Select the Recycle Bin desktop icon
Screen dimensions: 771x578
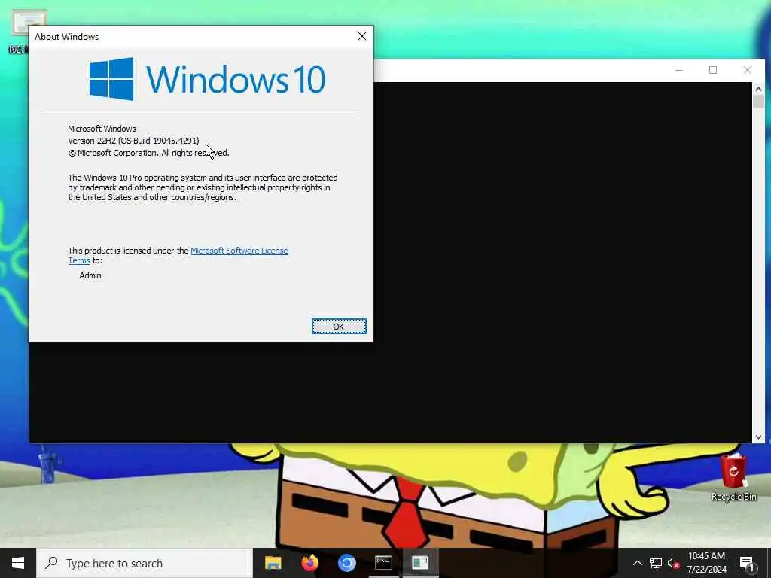coord(733,478)
